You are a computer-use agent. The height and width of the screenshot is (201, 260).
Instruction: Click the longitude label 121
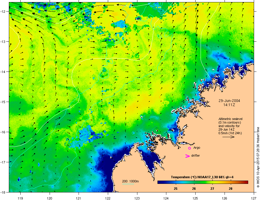tap(79, 198)
